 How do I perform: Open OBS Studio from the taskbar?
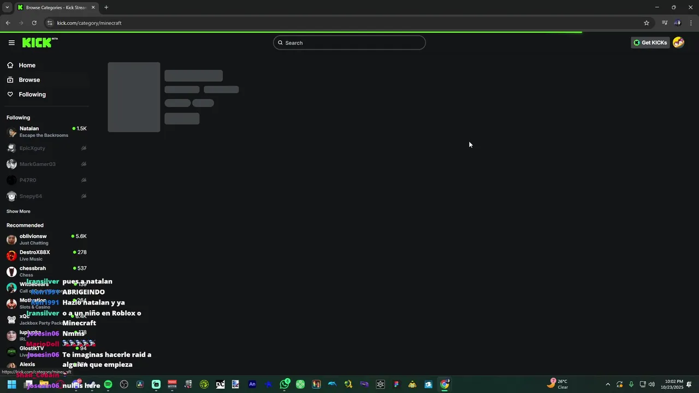click(x=124, y=384)
